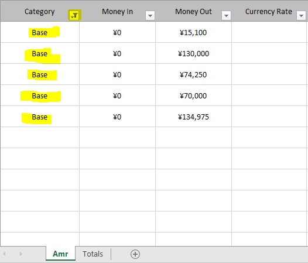
Task: Expand the Money In filter dropdown
Action: 150,16
